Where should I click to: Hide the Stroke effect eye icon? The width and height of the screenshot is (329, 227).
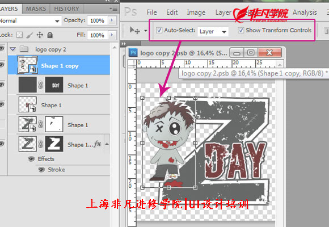(41, 170)
